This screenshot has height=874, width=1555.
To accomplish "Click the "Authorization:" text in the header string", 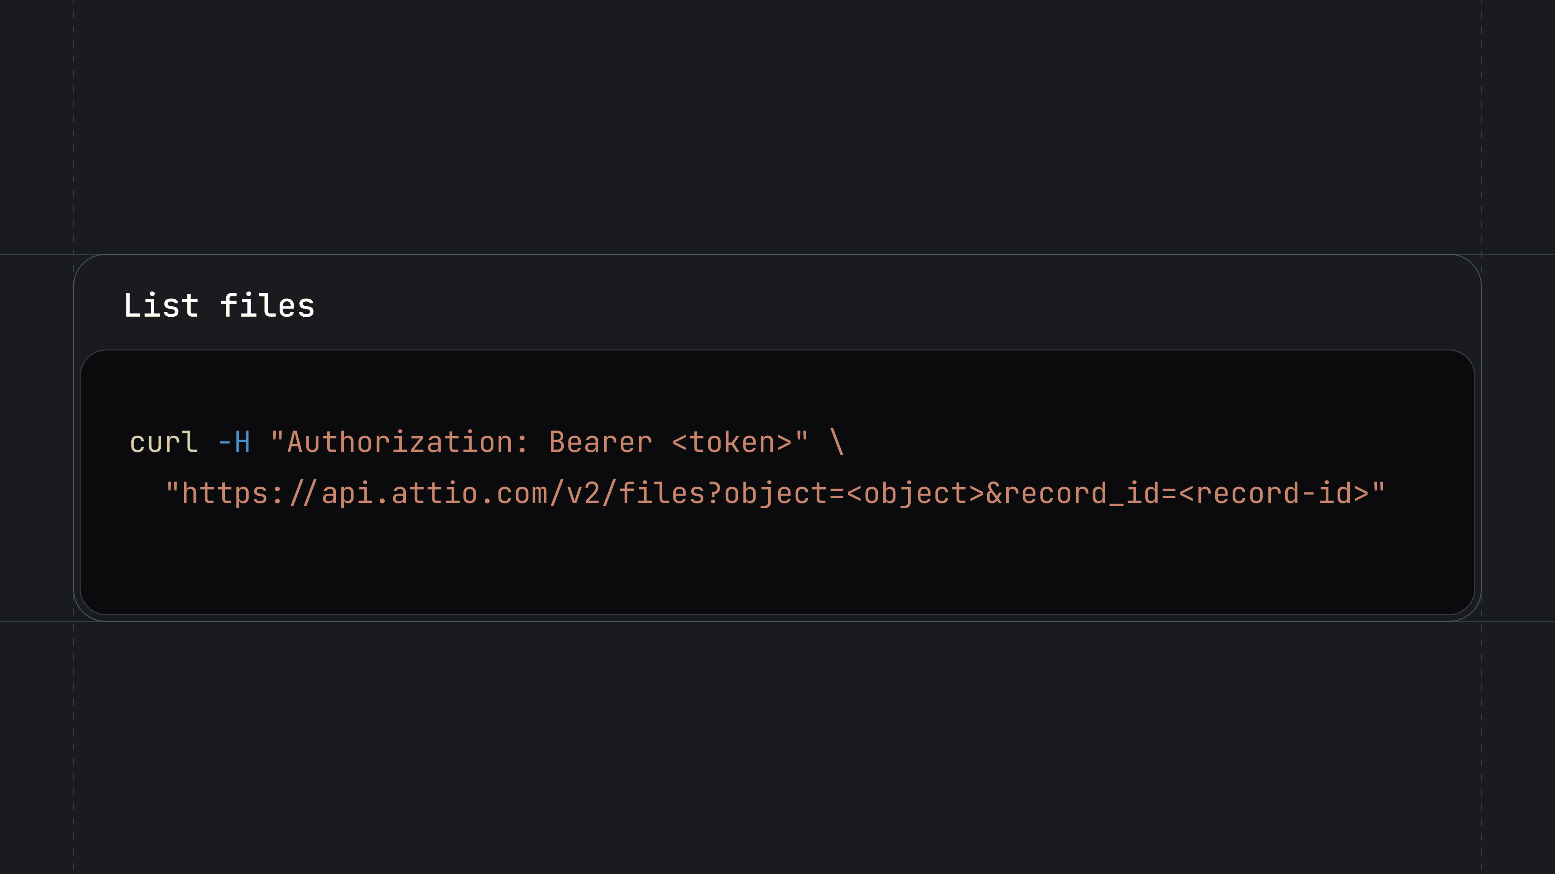I will 407,442.
